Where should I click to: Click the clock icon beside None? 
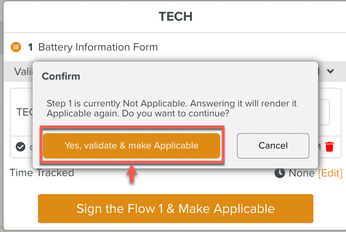click(280, 173)
